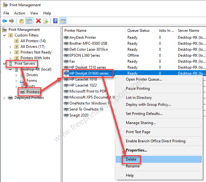Open Properties... from context menu
This screenshot has height=182, width=206.
click(159, 150)
